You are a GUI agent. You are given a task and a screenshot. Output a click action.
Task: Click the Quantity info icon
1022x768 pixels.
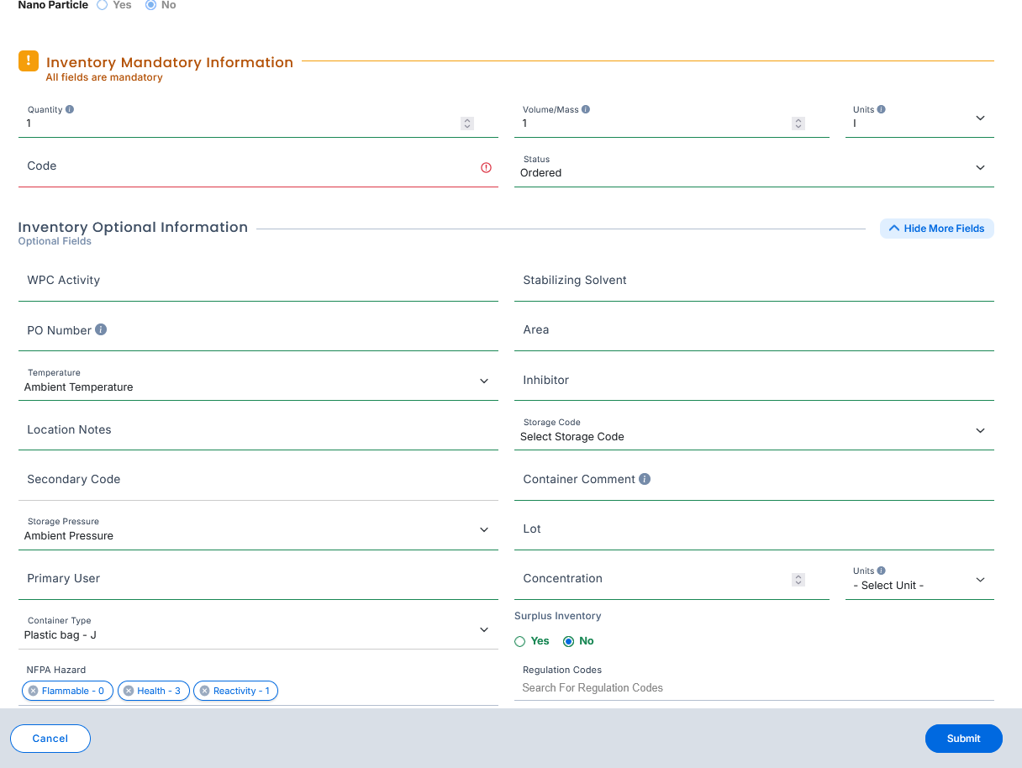(70, 109)
